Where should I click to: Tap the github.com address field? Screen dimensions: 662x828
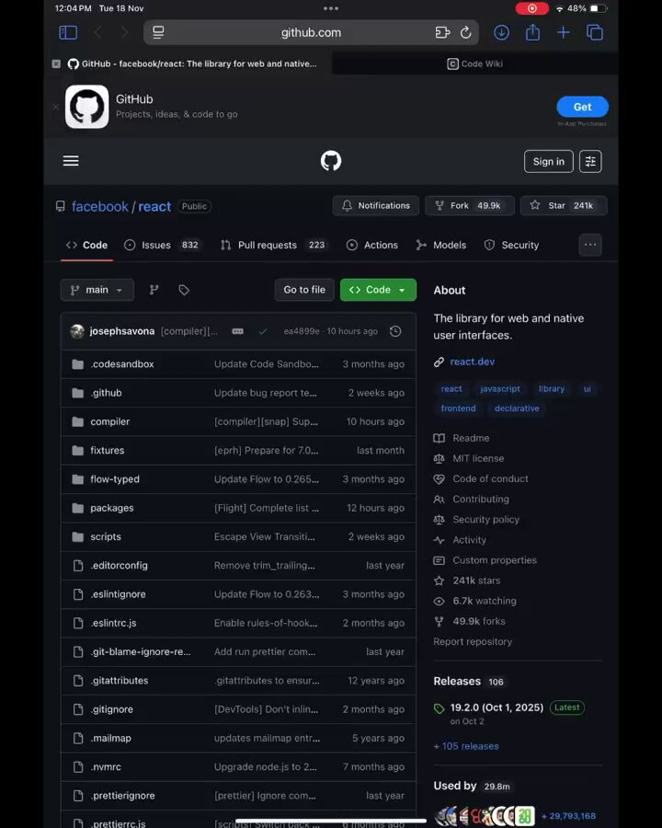pos(311,33)
